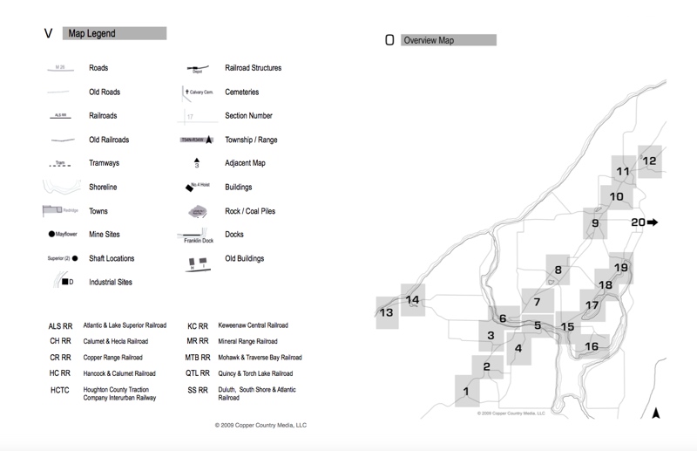This screenshot has width=697, height=451.
Task: Click Houghton County Traction Company text
Action: 119,393
